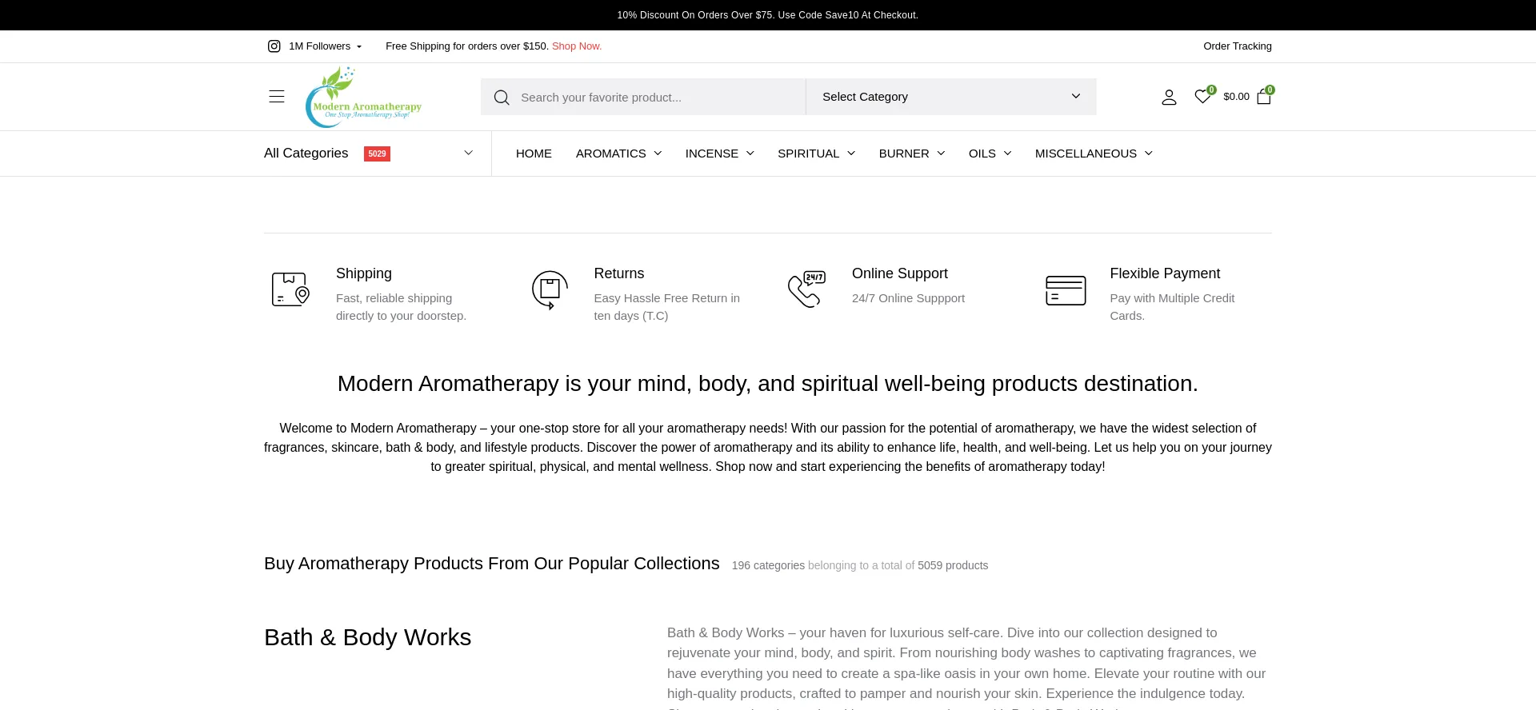1536x710 pixels.
Task: Click the Shop Now link
Action: pos(577,46)
